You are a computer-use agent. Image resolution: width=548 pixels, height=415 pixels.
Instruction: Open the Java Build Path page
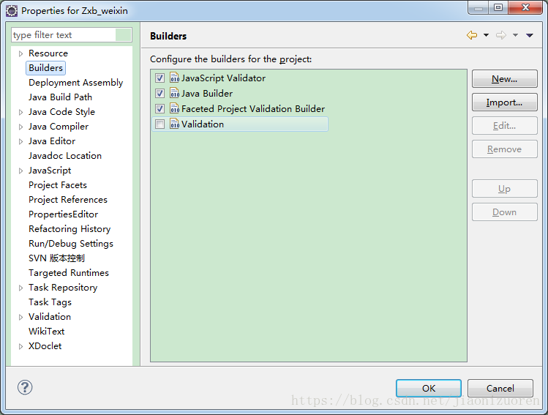[x=61, y=97]
